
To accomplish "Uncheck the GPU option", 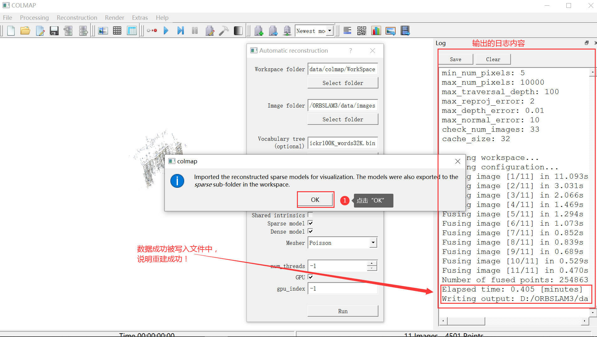I will coord(310,277).
